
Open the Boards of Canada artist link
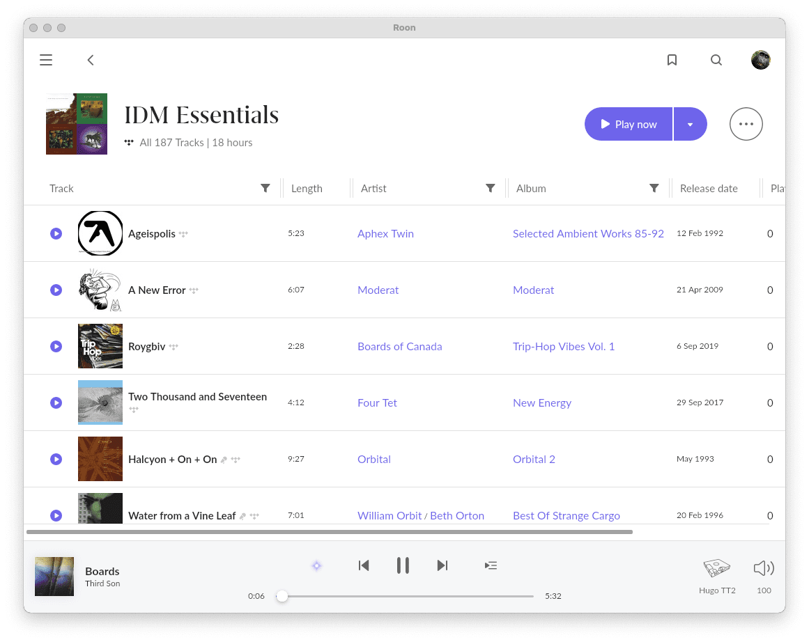(399, 347)
